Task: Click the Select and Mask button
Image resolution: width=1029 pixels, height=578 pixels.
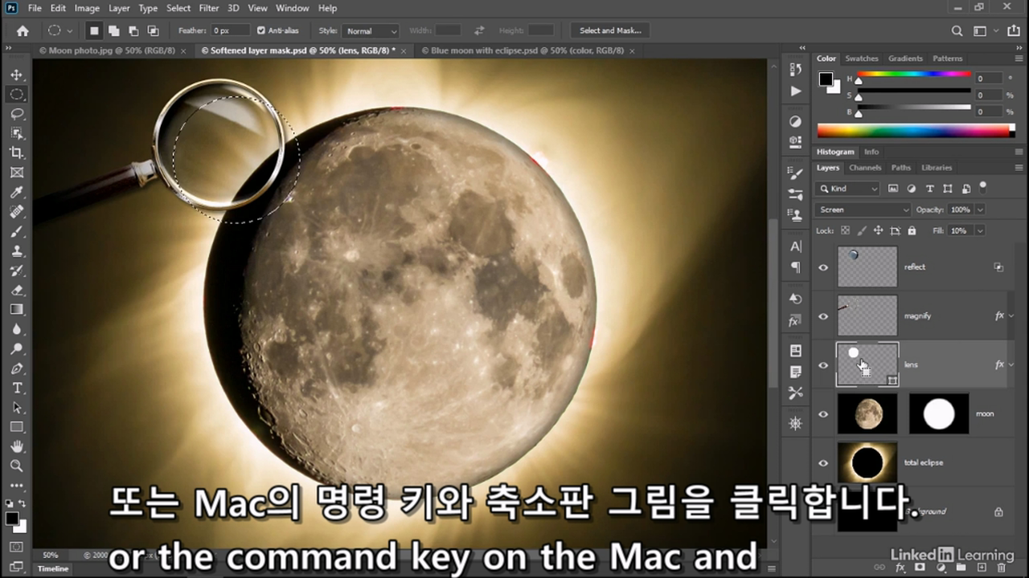Action: point(610,31)
